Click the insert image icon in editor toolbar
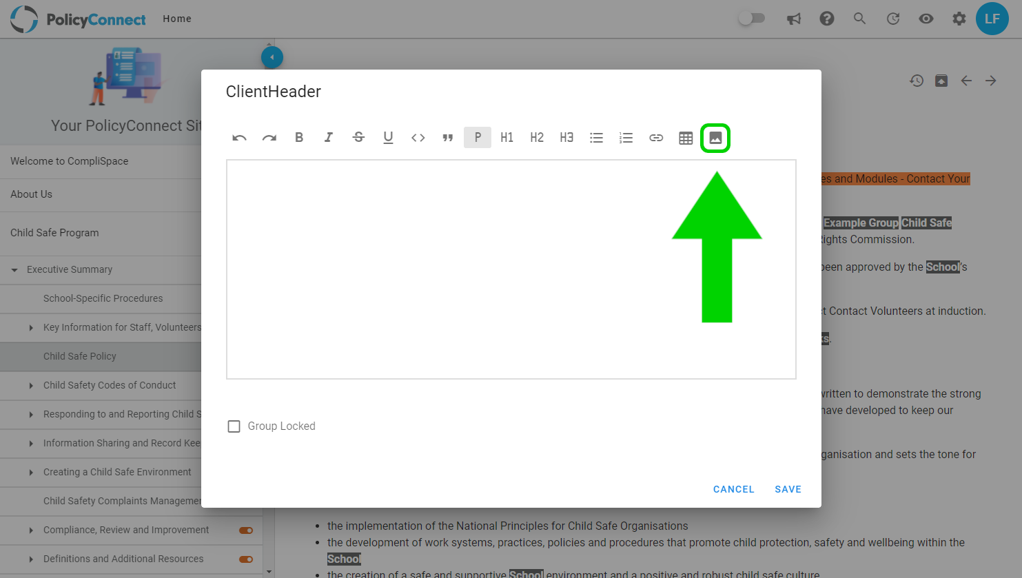This screenshot has width=1022, height=578. click(715, 138)
